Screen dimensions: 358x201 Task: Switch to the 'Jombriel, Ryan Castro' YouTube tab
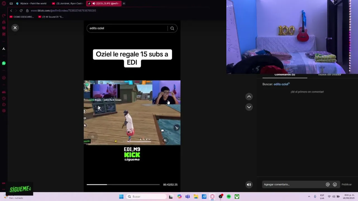tap(68, 3)
